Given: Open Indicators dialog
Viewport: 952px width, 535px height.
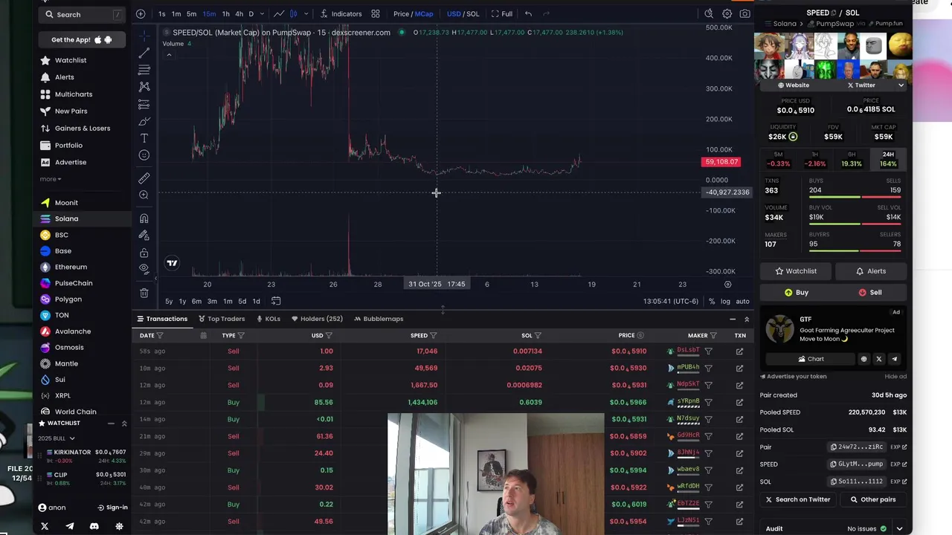Looking at the screenshot, I should coord(341,13).
